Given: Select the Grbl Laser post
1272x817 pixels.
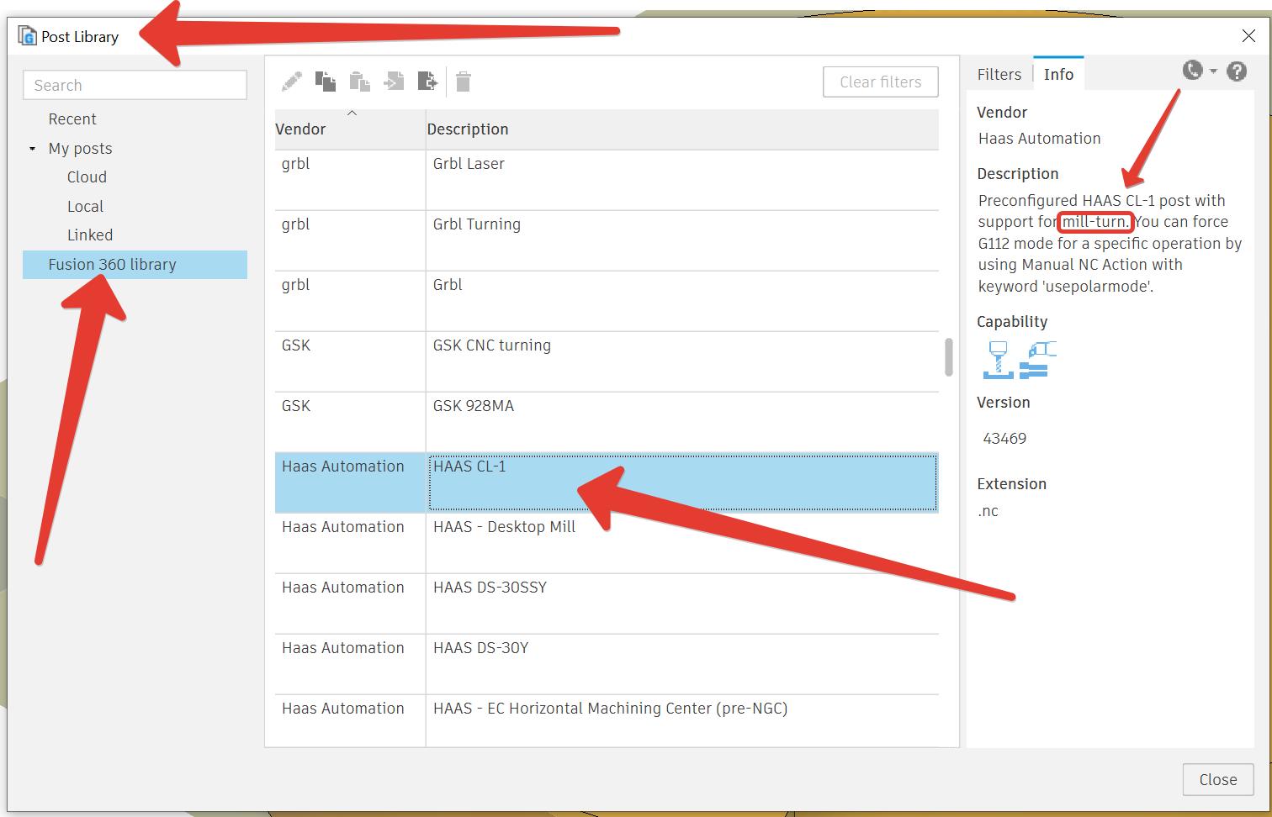Looking at the screenshot, I should tap(682, 180).
